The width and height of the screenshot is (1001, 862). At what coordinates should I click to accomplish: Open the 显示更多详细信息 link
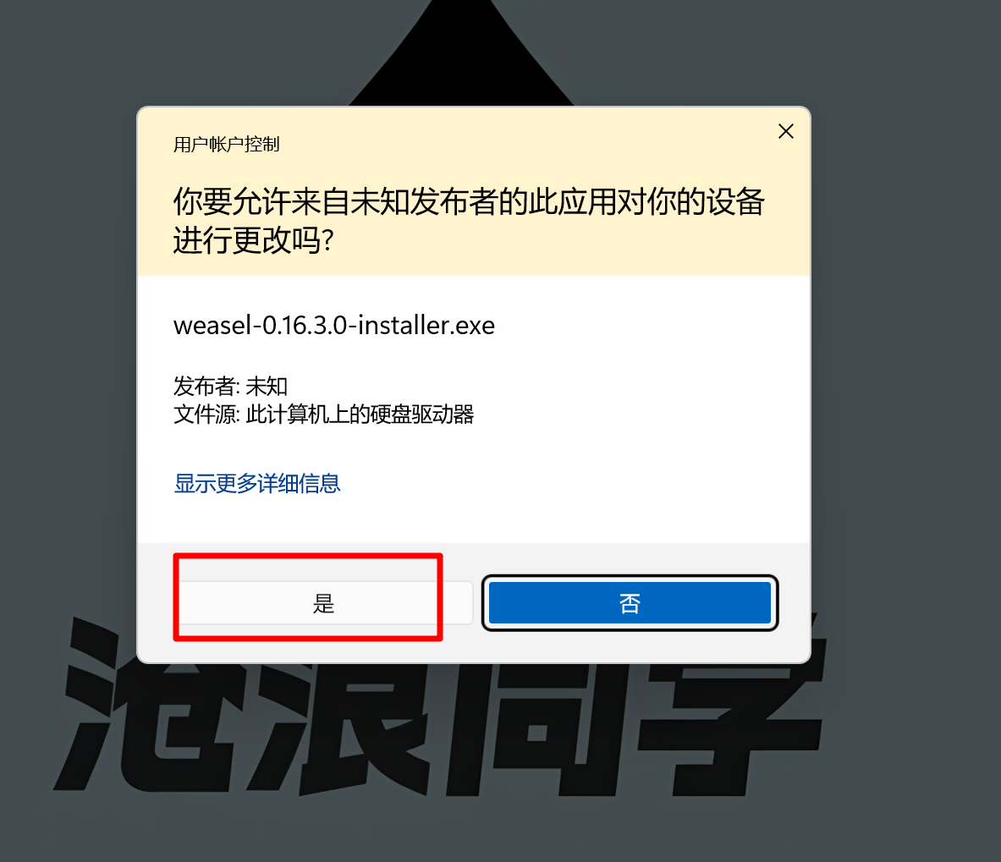[256, 483]
